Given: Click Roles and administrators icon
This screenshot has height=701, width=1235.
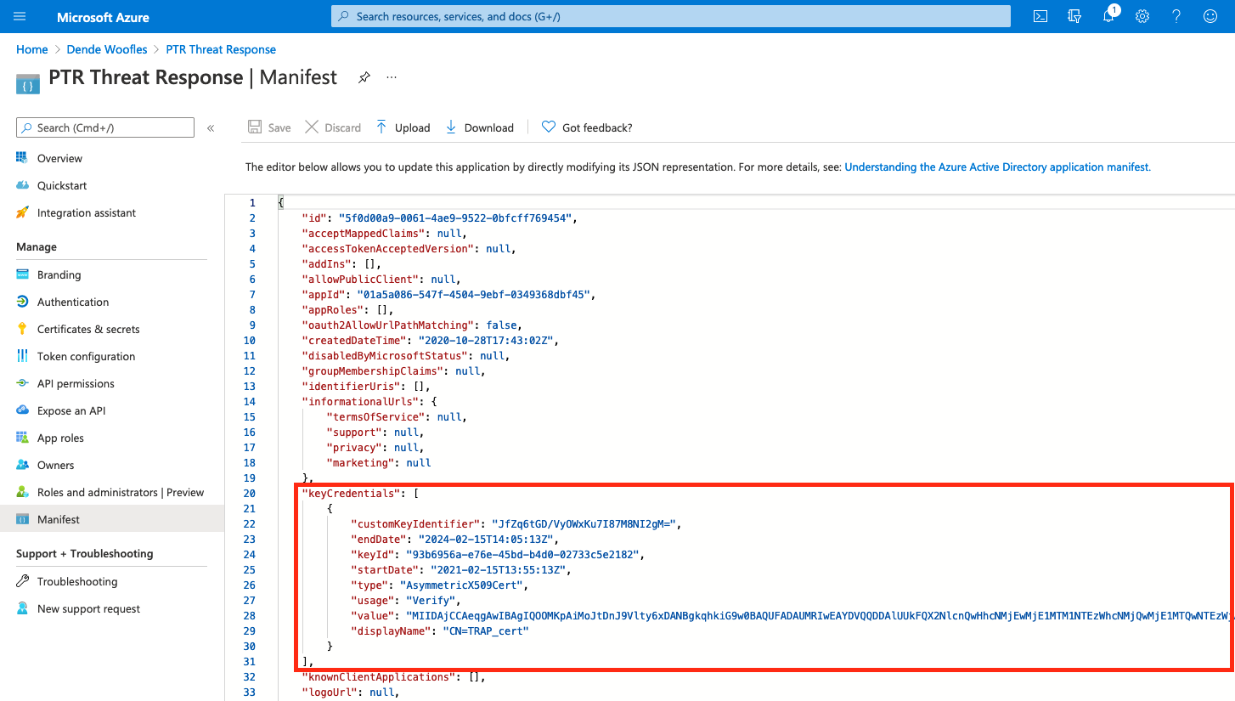Looking at the screenshot, I should pyautogui.click(x=23, y=492).
